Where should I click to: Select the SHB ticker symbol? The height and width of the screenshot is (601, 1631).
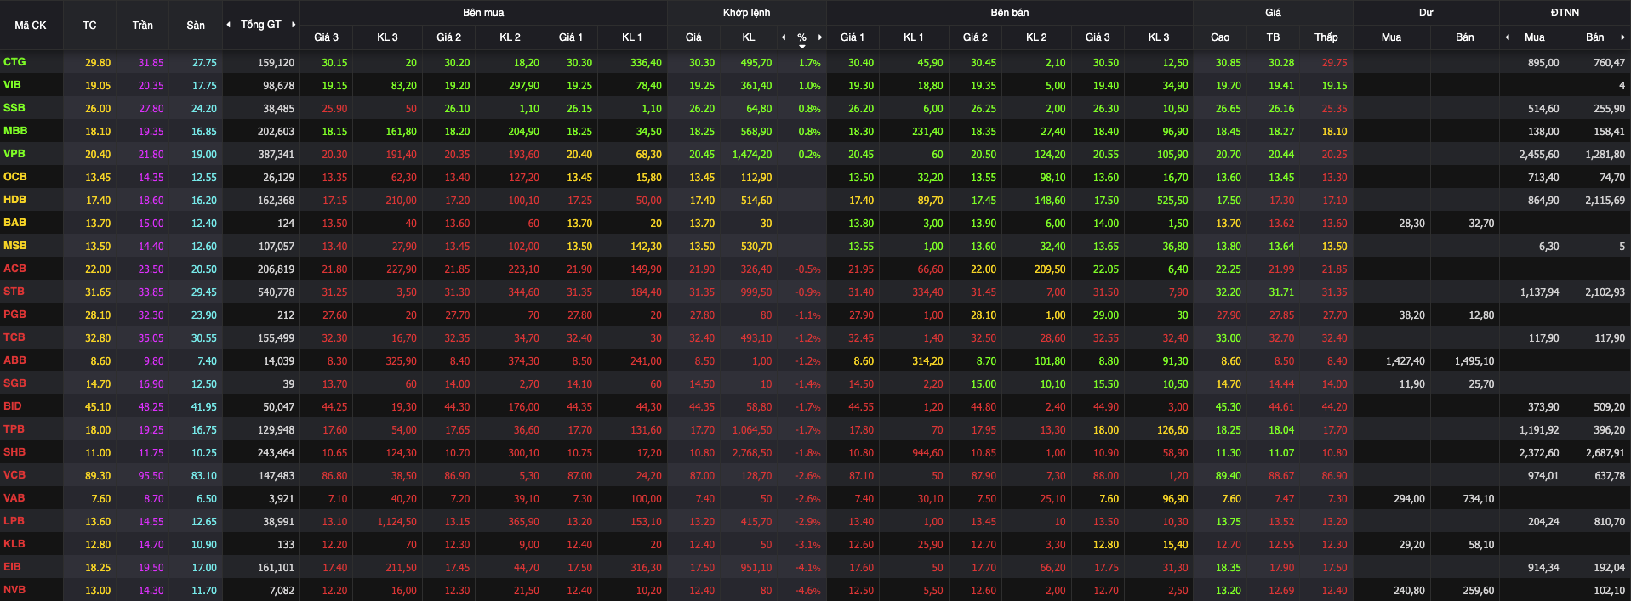click(14, 452)
